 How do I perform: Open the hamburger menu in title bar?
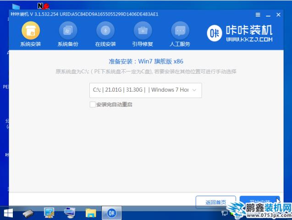[x=258, y=15]
